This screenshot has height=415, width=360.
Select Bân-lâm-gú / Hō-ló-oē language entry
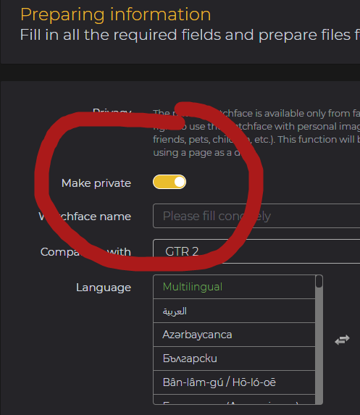(x=234, y=382)
